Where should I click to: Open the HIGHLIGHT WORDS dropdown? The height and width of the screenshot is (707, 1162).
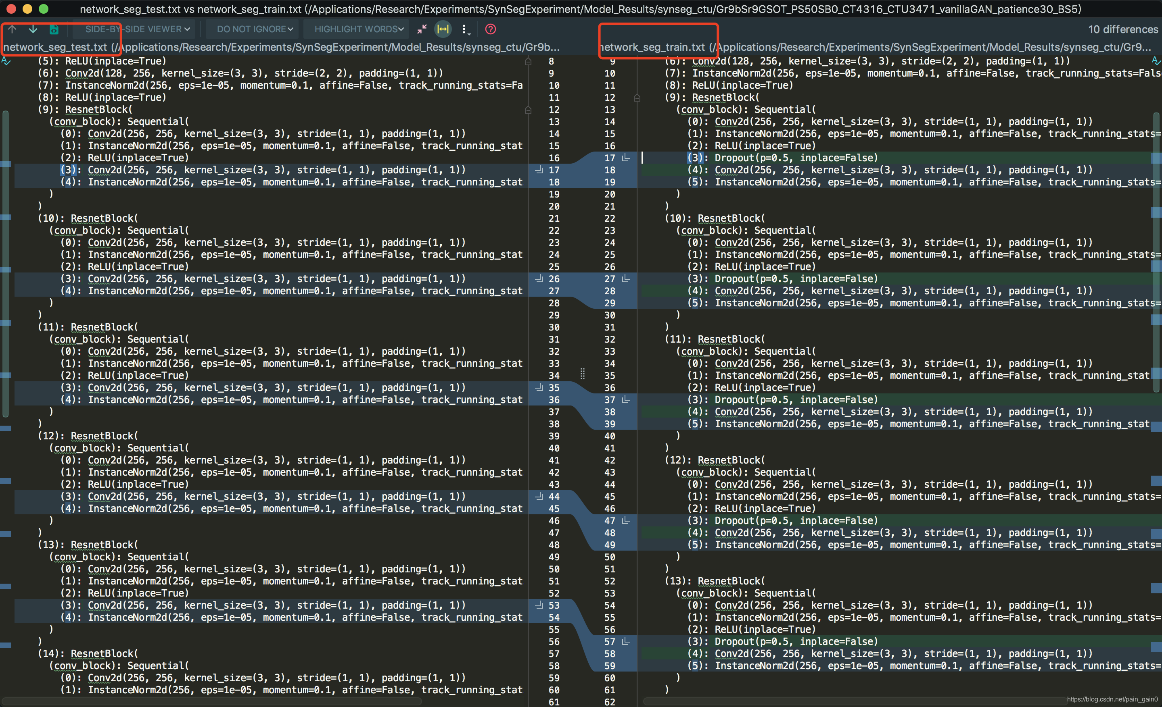(355, 29)
